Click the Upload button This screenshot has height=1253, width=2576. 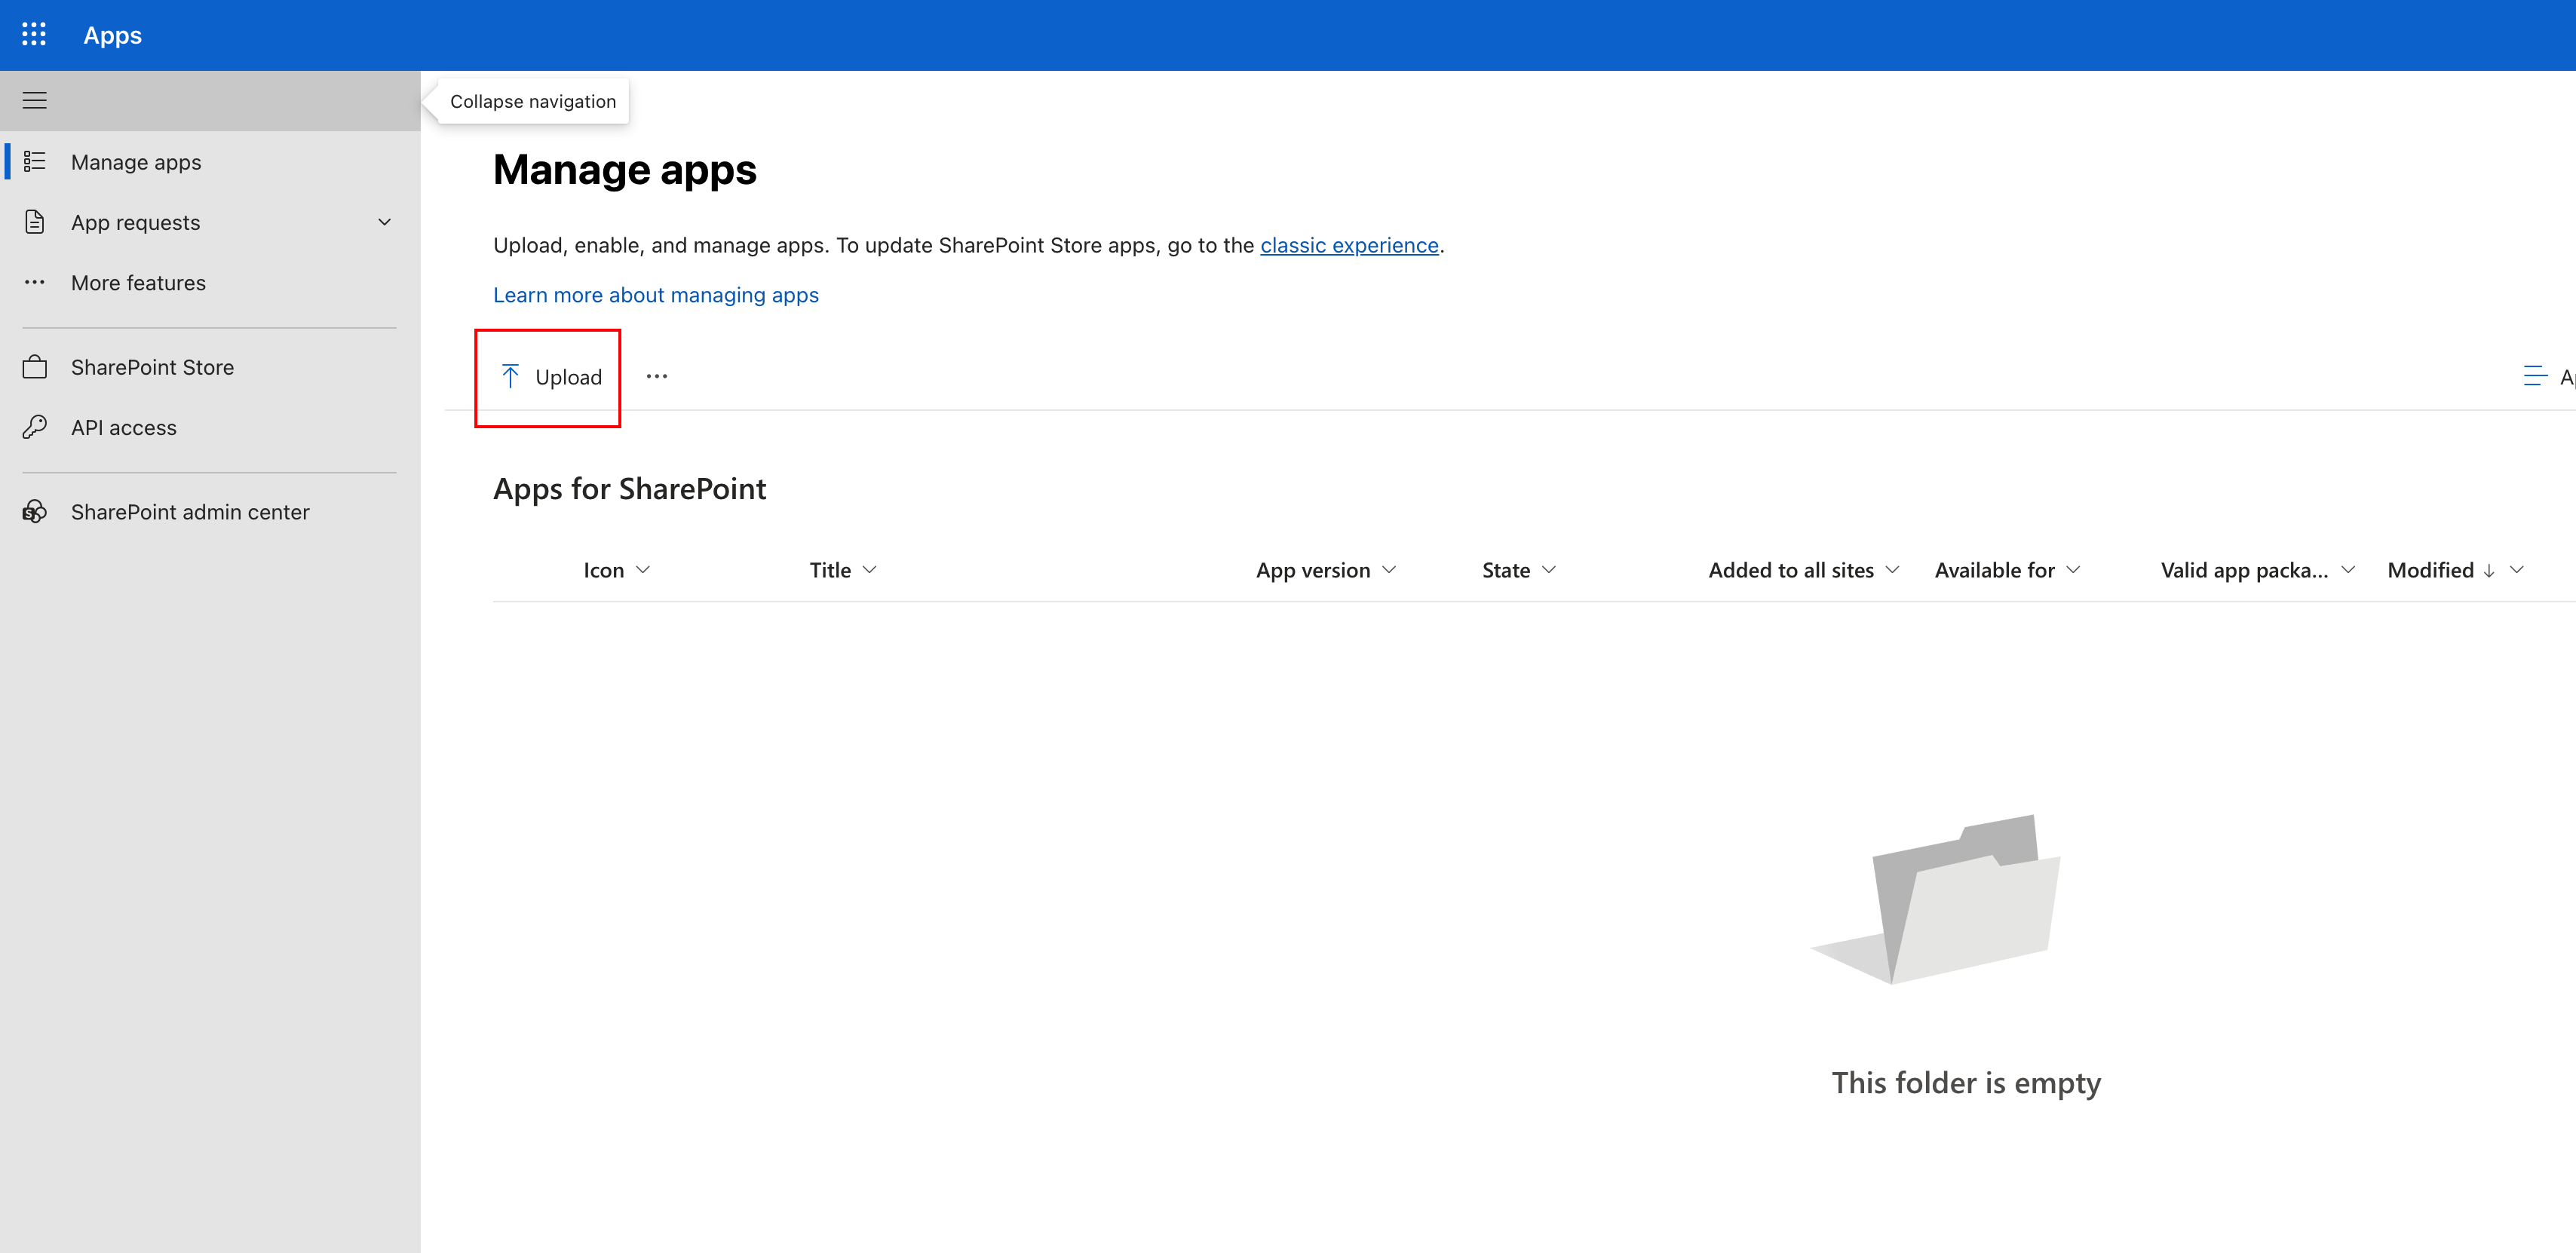point(548,377)
